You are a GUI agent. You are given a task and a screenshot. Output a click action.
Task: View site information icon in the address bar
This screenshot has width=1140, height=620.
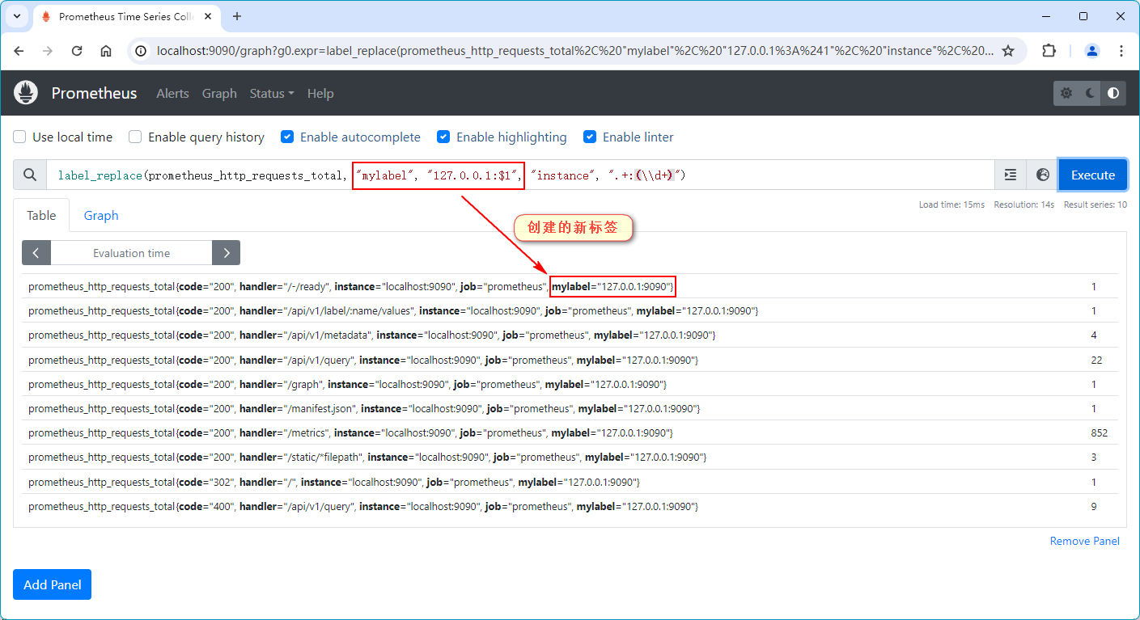pyautogui.click(x=141, y=50)
